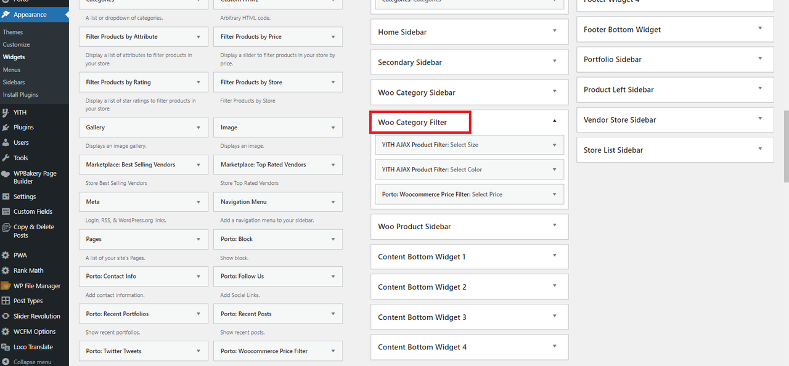Open the Sidebars submenu item
The height and width of the screenshot is (366, 789).
coord(14,82)
